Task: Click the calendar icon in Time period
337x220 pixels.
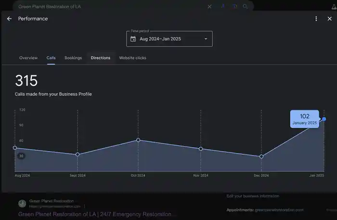Action: click(133, 39)
